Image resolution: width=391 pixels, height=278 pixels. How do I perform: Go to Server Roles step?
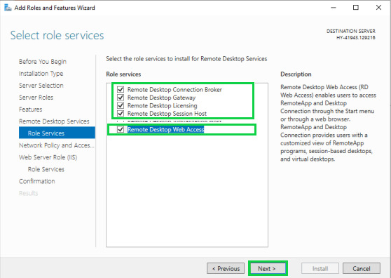[x=36, y=98]
